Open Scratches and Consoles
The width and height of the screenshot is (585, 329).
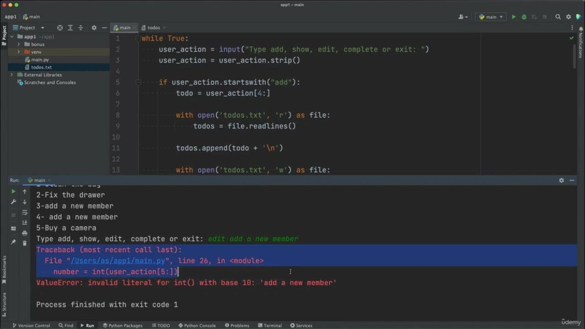(x=50, y=82)
